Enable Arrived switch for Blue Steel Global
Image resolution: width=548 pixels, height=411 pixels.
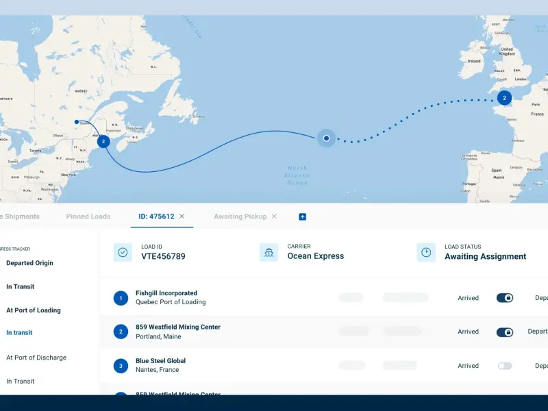point(505,366)
